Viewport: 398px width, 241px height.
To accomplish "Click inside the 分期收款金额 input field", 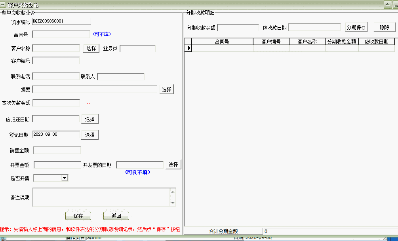I will pos(237,28).
